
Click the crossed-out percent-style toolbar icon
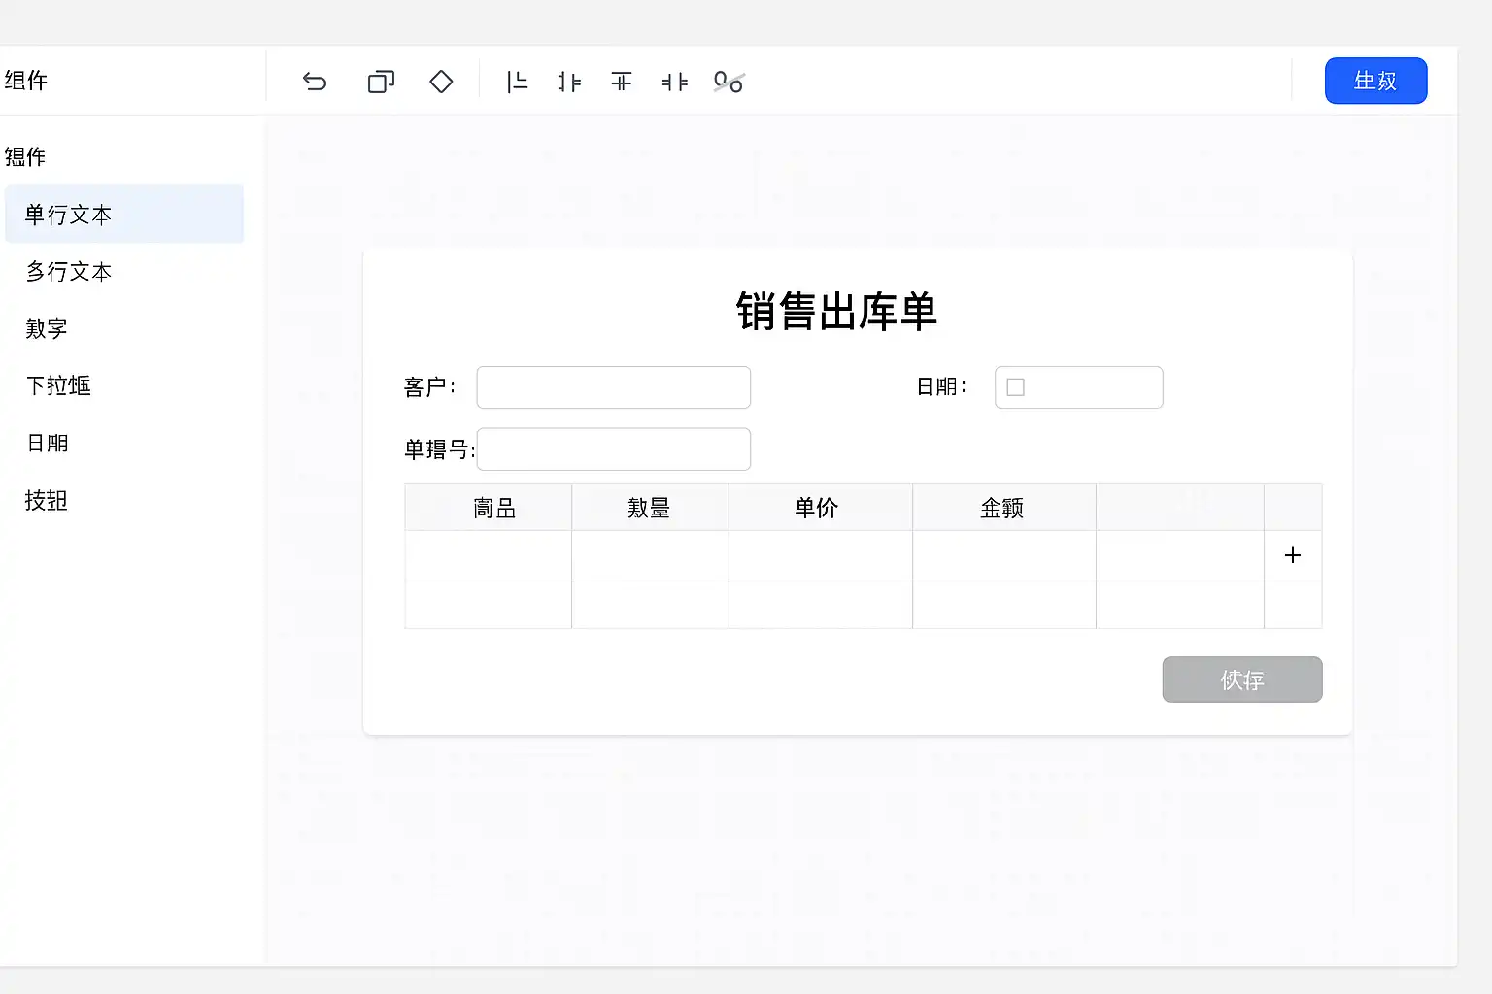[729, 82]
